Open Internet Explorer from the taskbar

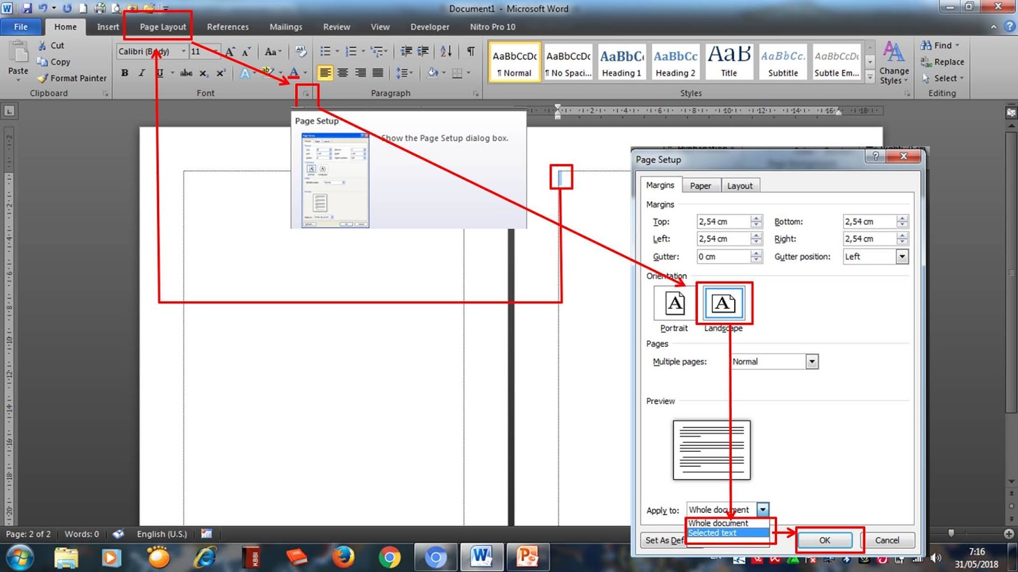tap(205, 557)
